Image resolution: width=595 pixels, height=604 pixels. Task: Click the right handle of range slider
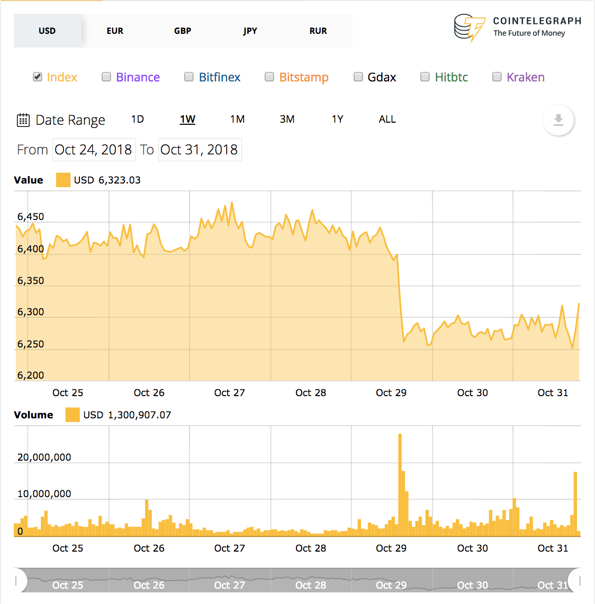[576, 580]
